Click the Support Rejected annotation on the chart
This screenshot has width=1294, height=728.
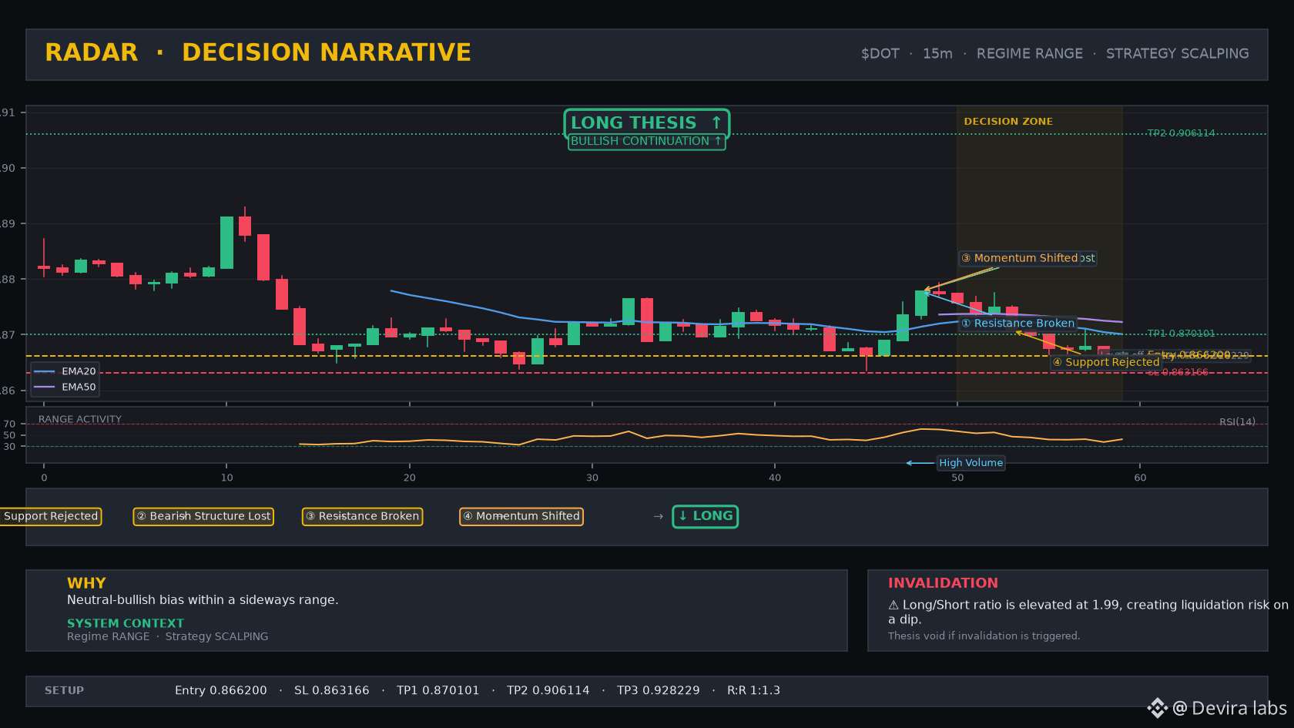pos(1106,362)
